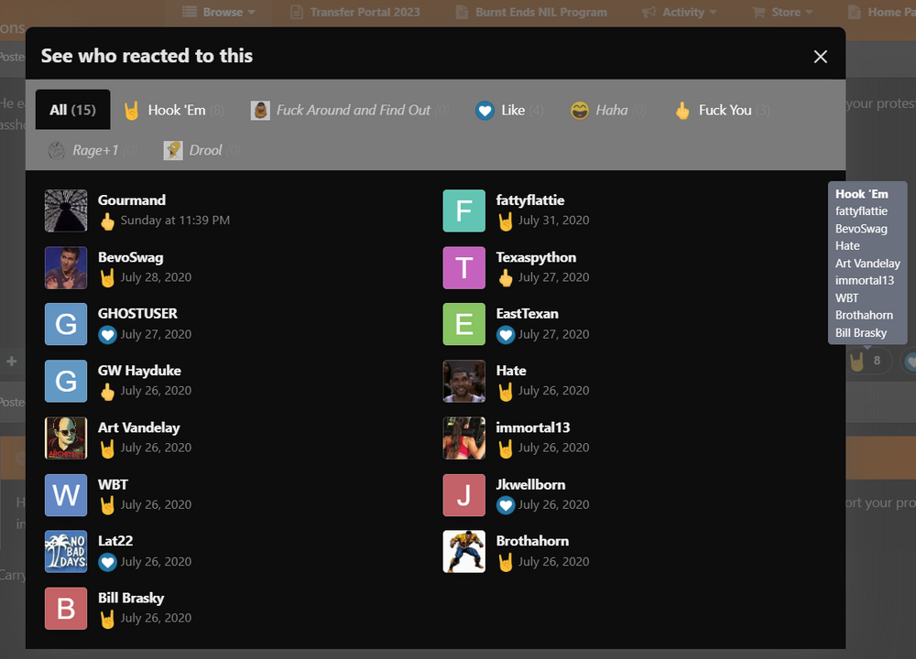Open the Store dropdown menu
The height and width of the screenshot is (659, 916).
(782, 12)
